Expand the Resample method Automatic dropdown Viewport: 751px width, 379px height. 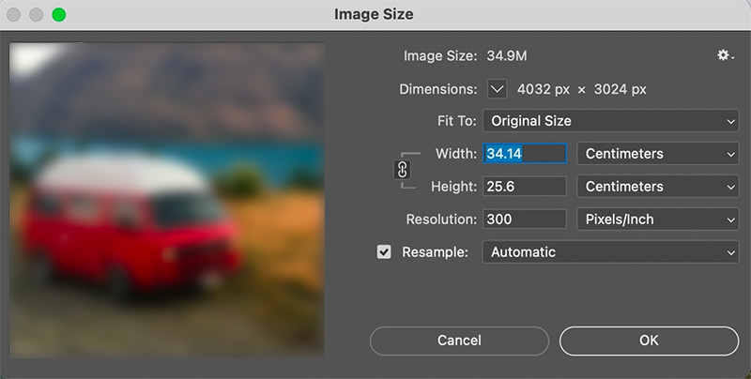(x=610, y=252)
